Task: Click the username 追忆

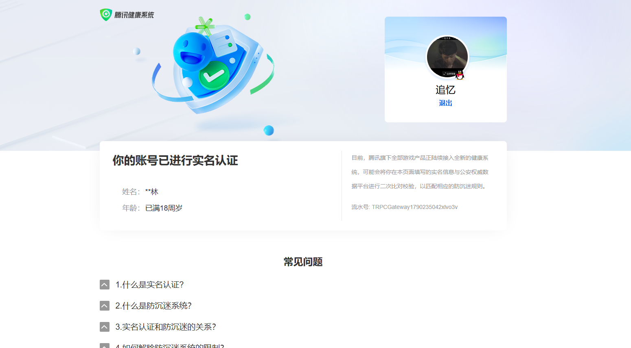Action: point(445,90)
